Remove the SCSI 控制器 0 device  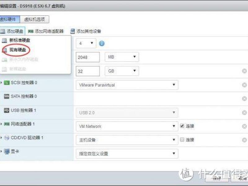point(244,85)
